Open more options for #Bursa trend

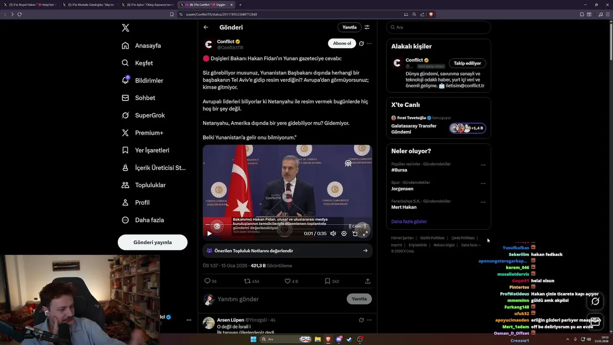click(483, 165)
